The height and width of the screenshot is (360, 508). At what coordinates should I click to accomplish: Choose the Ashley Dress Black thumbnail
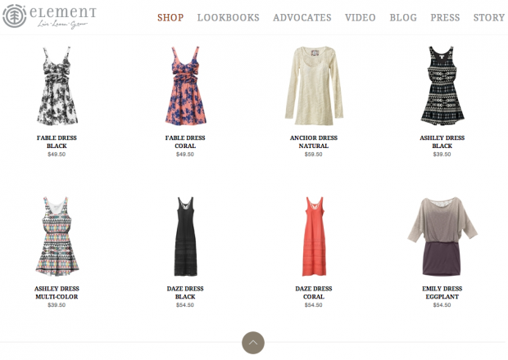[442, 86]
